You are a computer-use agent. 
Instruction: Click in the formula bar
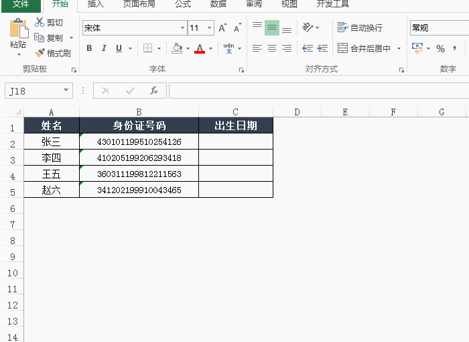coord(319,91)
